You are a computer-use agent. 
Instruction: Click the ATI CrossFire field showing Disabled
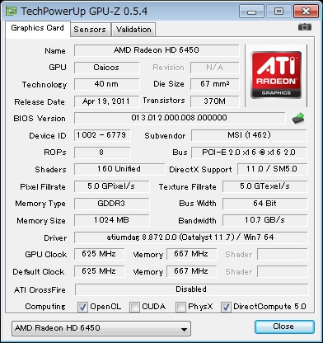tap(191, 289)
